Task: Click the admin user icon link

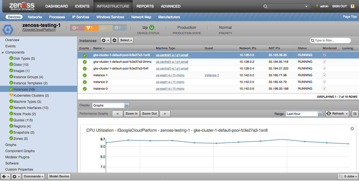Action: point(317,6)
